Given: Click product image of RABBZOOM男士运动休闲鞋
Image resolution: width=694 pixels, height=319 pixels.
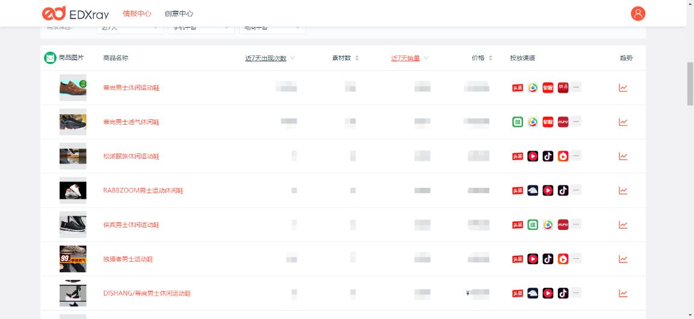Looking at the screenshot, I should (73, 190).
